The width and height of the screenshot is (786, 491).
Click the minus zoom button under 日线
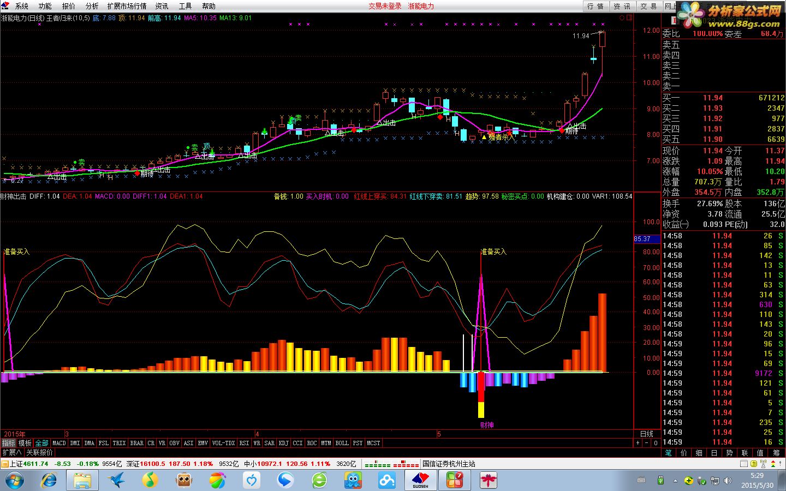pyautogui.click(x=647, y=443)
